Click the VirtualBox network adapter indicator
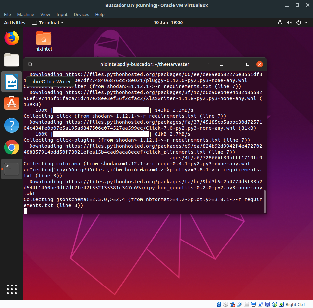The width and height of the screenshot is (313, 308). coord(232,304)
